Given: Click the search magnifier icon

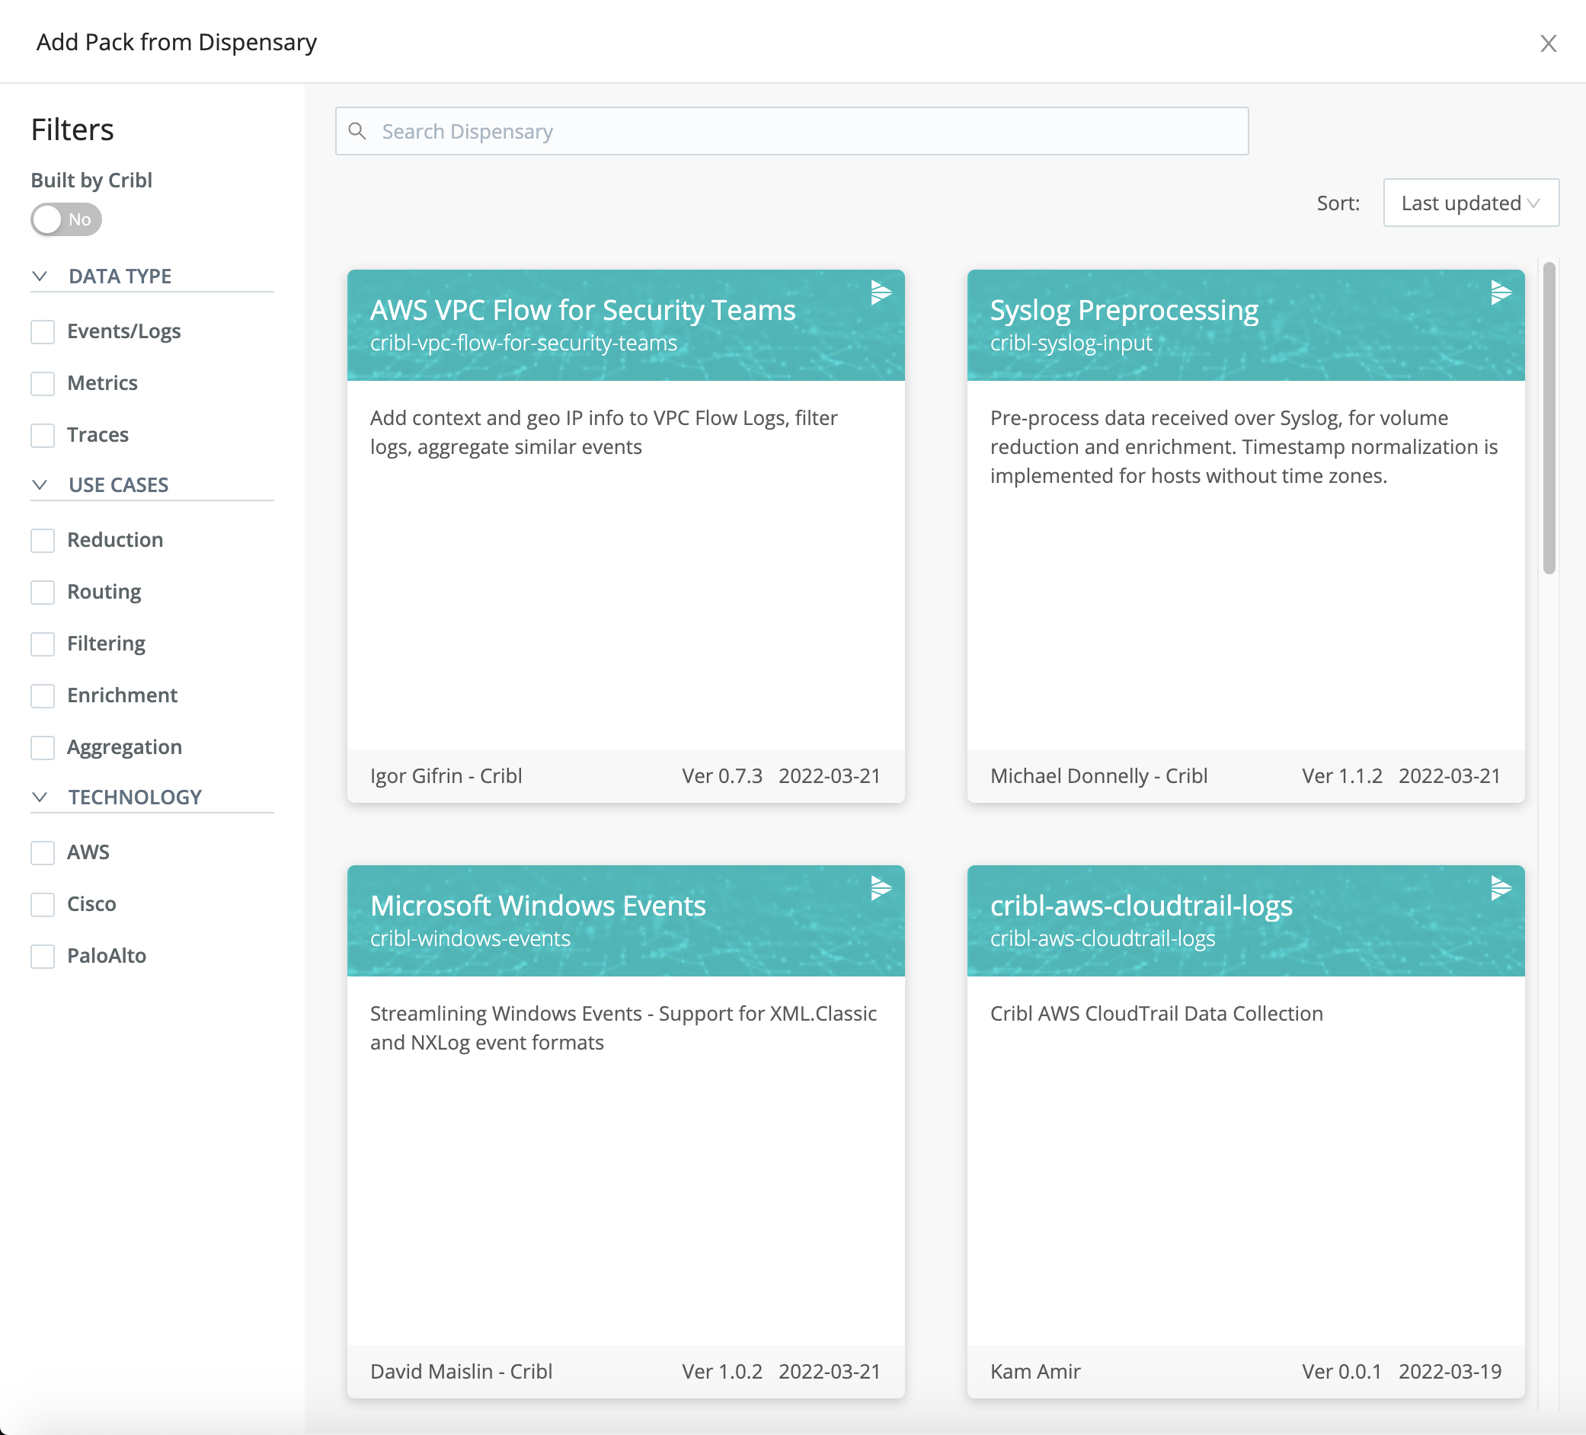Looking at the screenshot, I should point(357,131).
